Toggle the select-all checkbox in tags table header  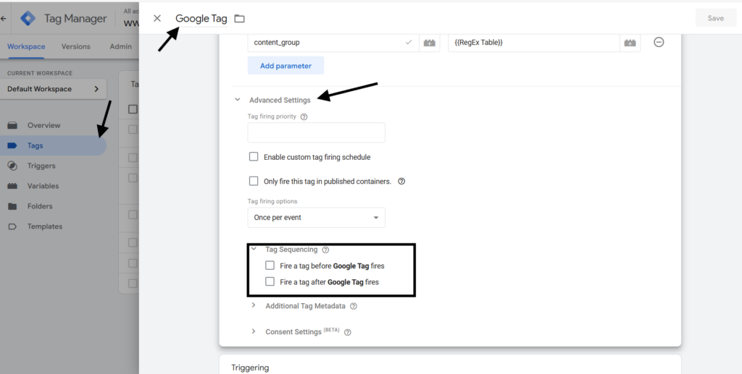pyautogui.click(x=133, y=109)
